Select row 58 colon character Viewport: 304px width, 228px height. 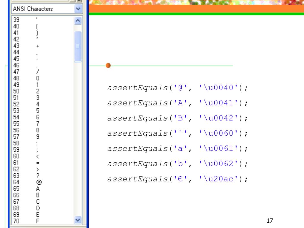click(43, 143)
